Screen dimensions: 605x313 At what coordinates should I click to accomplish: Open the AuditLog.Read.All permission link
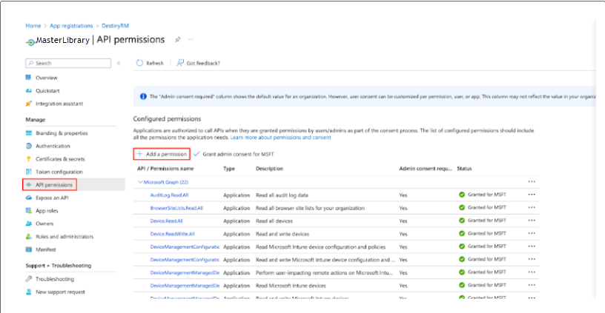(x=169, y=195)
